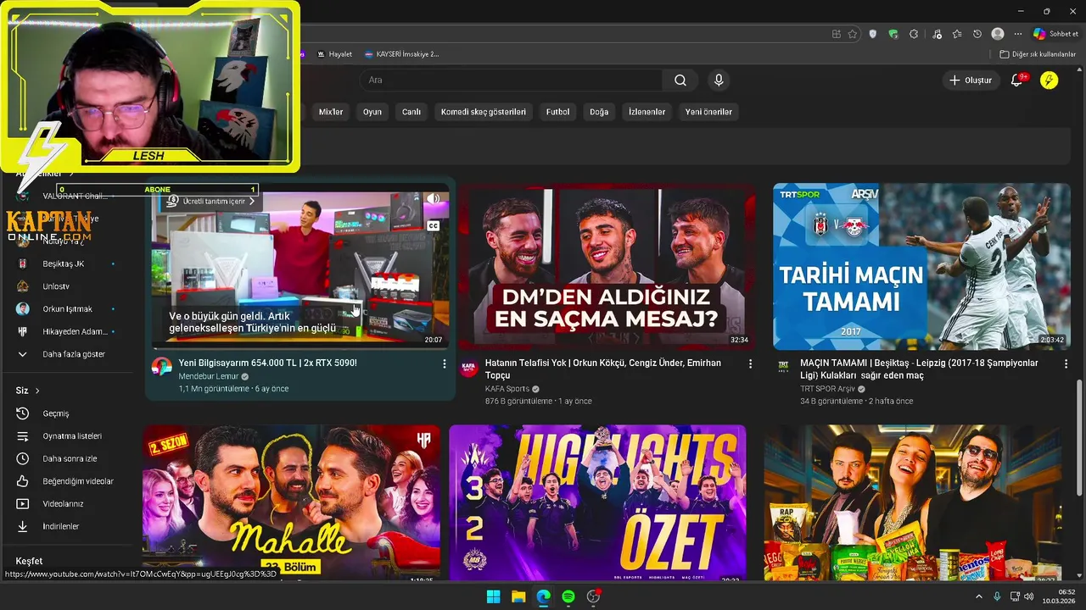This screenshot has height=610, width=1086.
Task: Open Ücretli tanıtım içerir notice
Action: (x=209, y=202)
